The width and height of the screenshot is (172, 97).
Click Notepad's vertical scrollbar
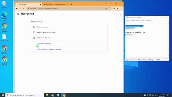pyautogui.click(x=169, y=39)
